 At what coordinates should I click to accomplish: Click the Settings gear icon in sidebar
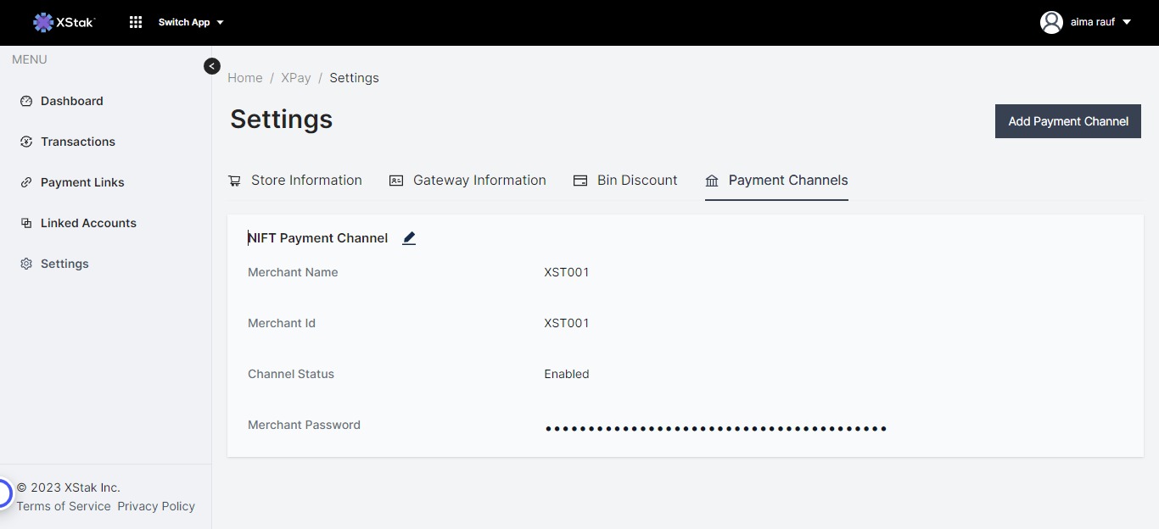26,264
